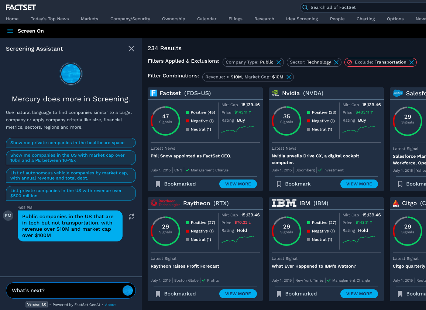The width and height of the screenshot is (426, 310).
Task: Open Today's Top News
Action: click(50, 19)
